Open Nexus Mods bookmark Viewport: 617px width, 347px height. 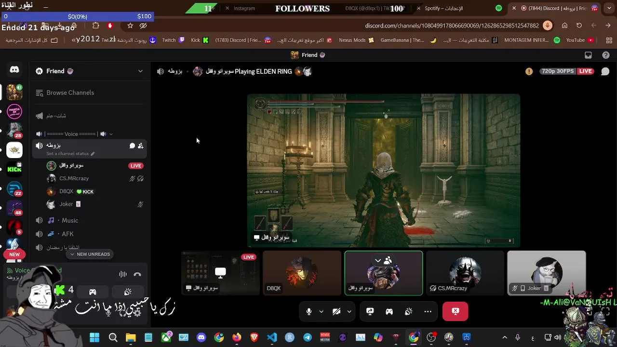[357, 40]
